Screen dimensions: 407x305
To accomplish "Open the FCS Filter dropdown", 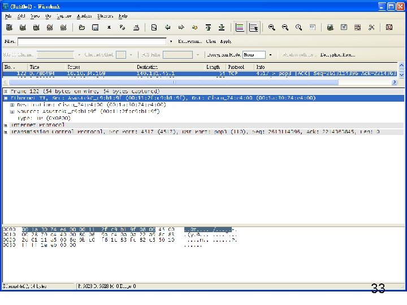I will (x=198, y=55).
